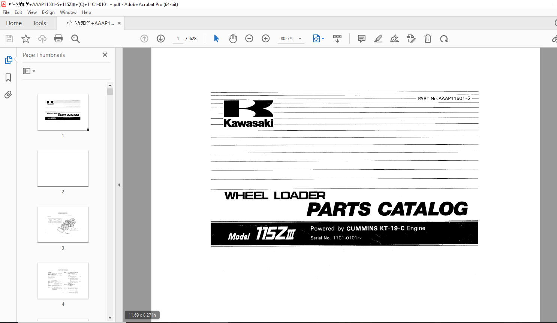Go to next page arrow
Image resolution: width=557 pixels, height=323 pixels.
click(161, 39)
